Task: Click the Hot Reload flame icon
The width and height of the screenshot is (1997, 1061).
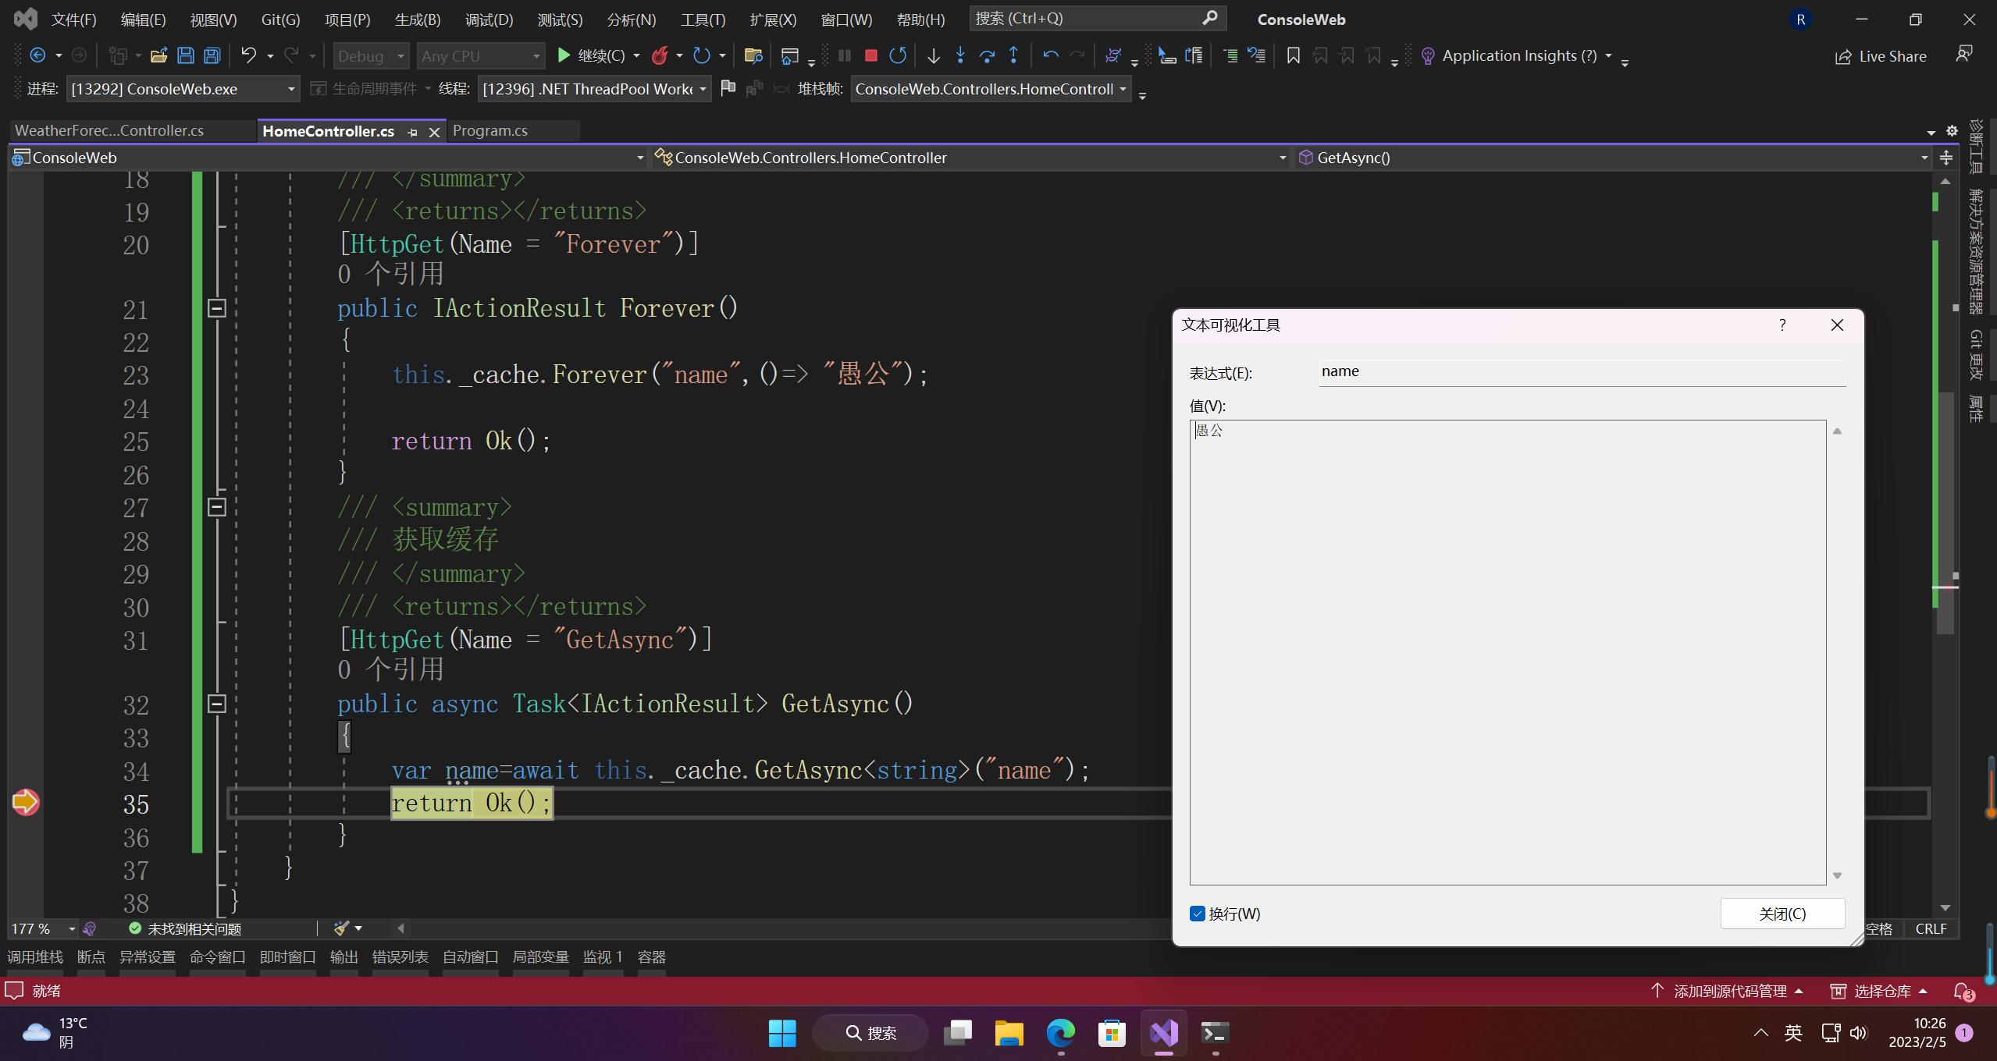Action: tap(660, 56)
